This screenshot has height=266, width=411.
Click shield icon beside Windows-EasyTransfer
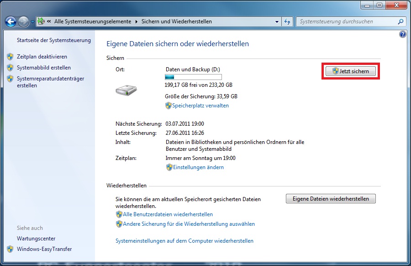click(10, 249)
